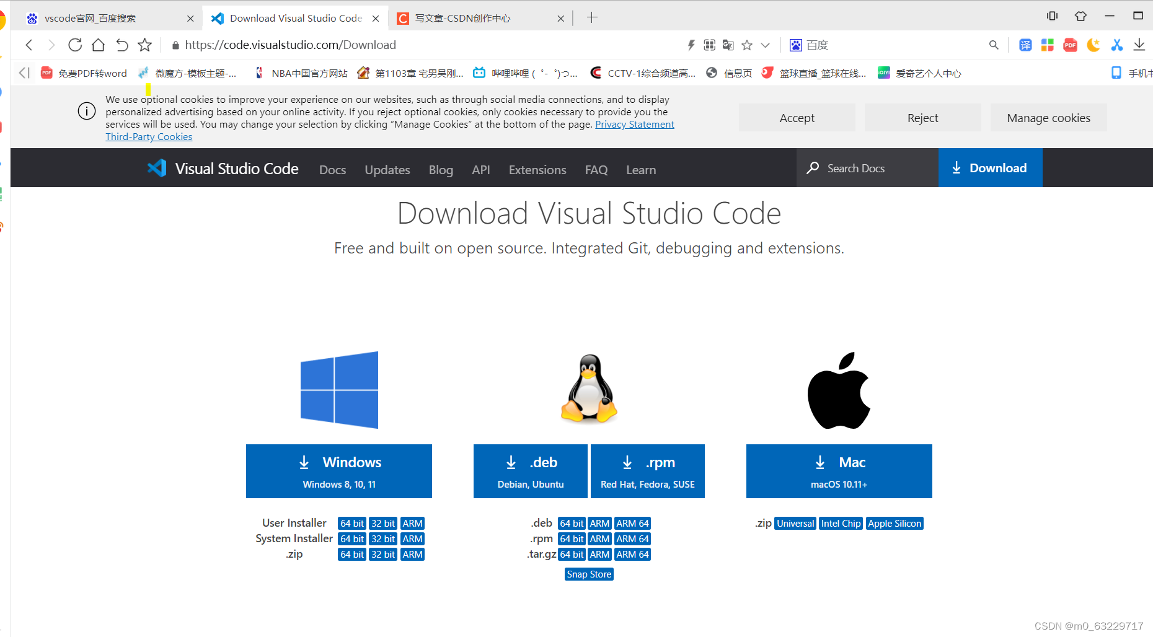Open the FAQ navigation item
Image resolution: width=1153 pixels, height=637 pixels.
coord(596,170)
